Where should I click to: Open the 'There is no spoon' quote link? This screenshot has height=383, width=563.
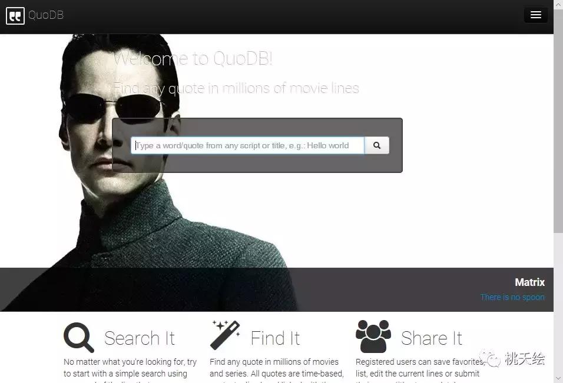(512, 297)
